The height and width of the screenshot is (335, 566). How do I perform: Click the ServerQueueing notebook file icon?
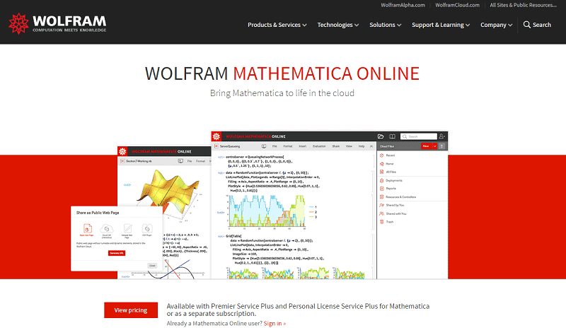[x=216, y=146]
